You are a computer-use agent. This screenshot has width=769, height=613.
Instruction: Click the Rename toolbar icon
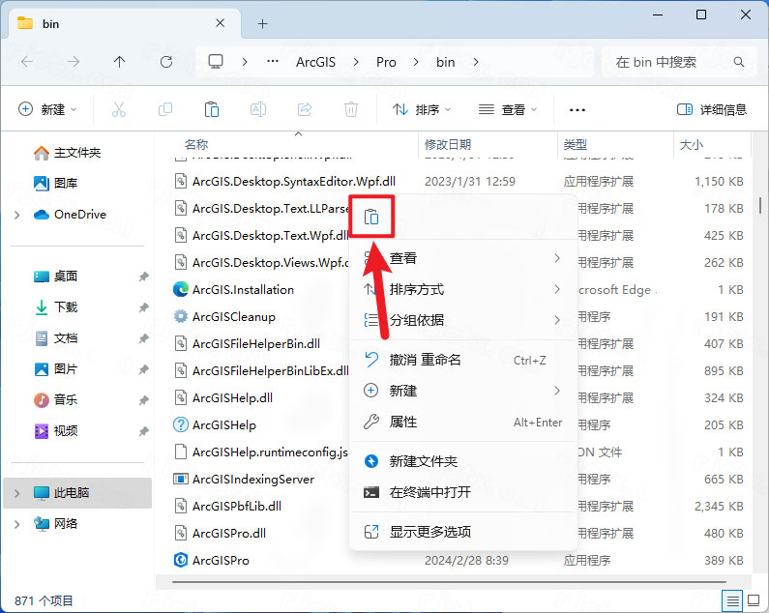258,109
